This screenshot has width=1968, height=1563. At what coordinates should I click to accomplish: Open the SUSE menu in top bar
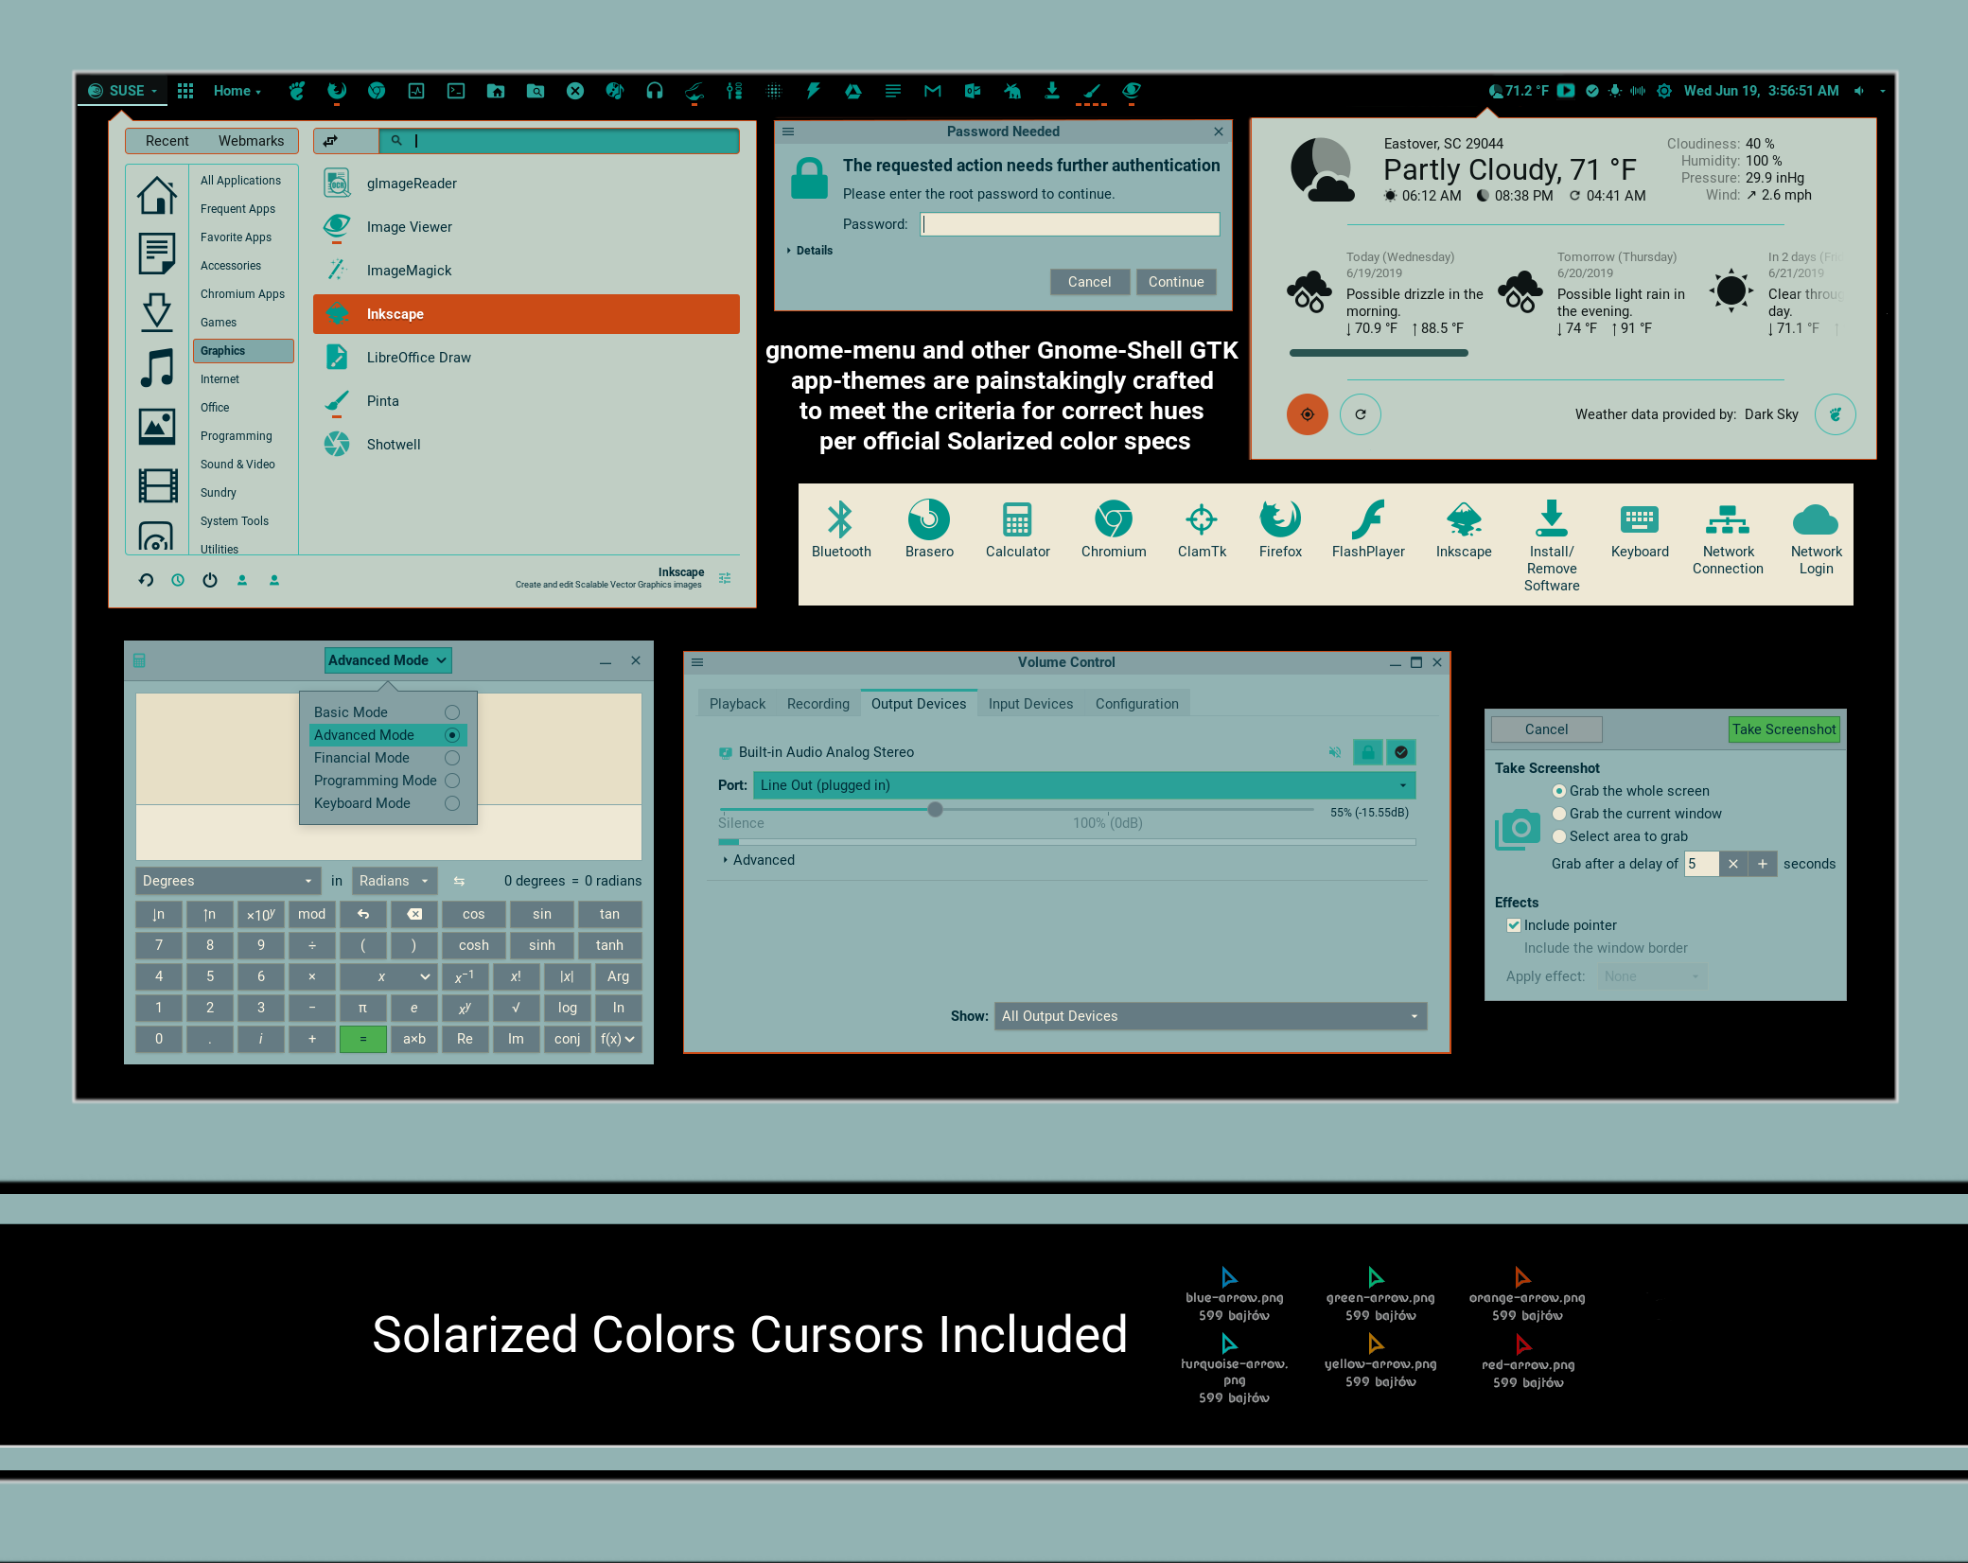[122, 91]
